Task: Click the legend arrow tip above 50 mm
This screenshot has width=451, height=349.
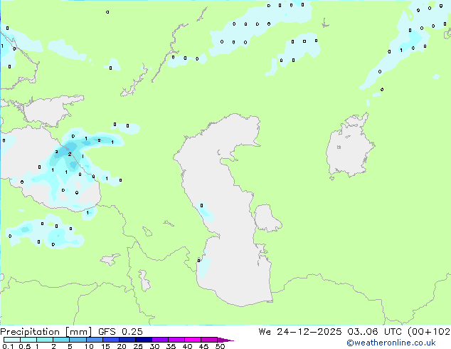Action: pyautogui.click(x=225, y=340)
